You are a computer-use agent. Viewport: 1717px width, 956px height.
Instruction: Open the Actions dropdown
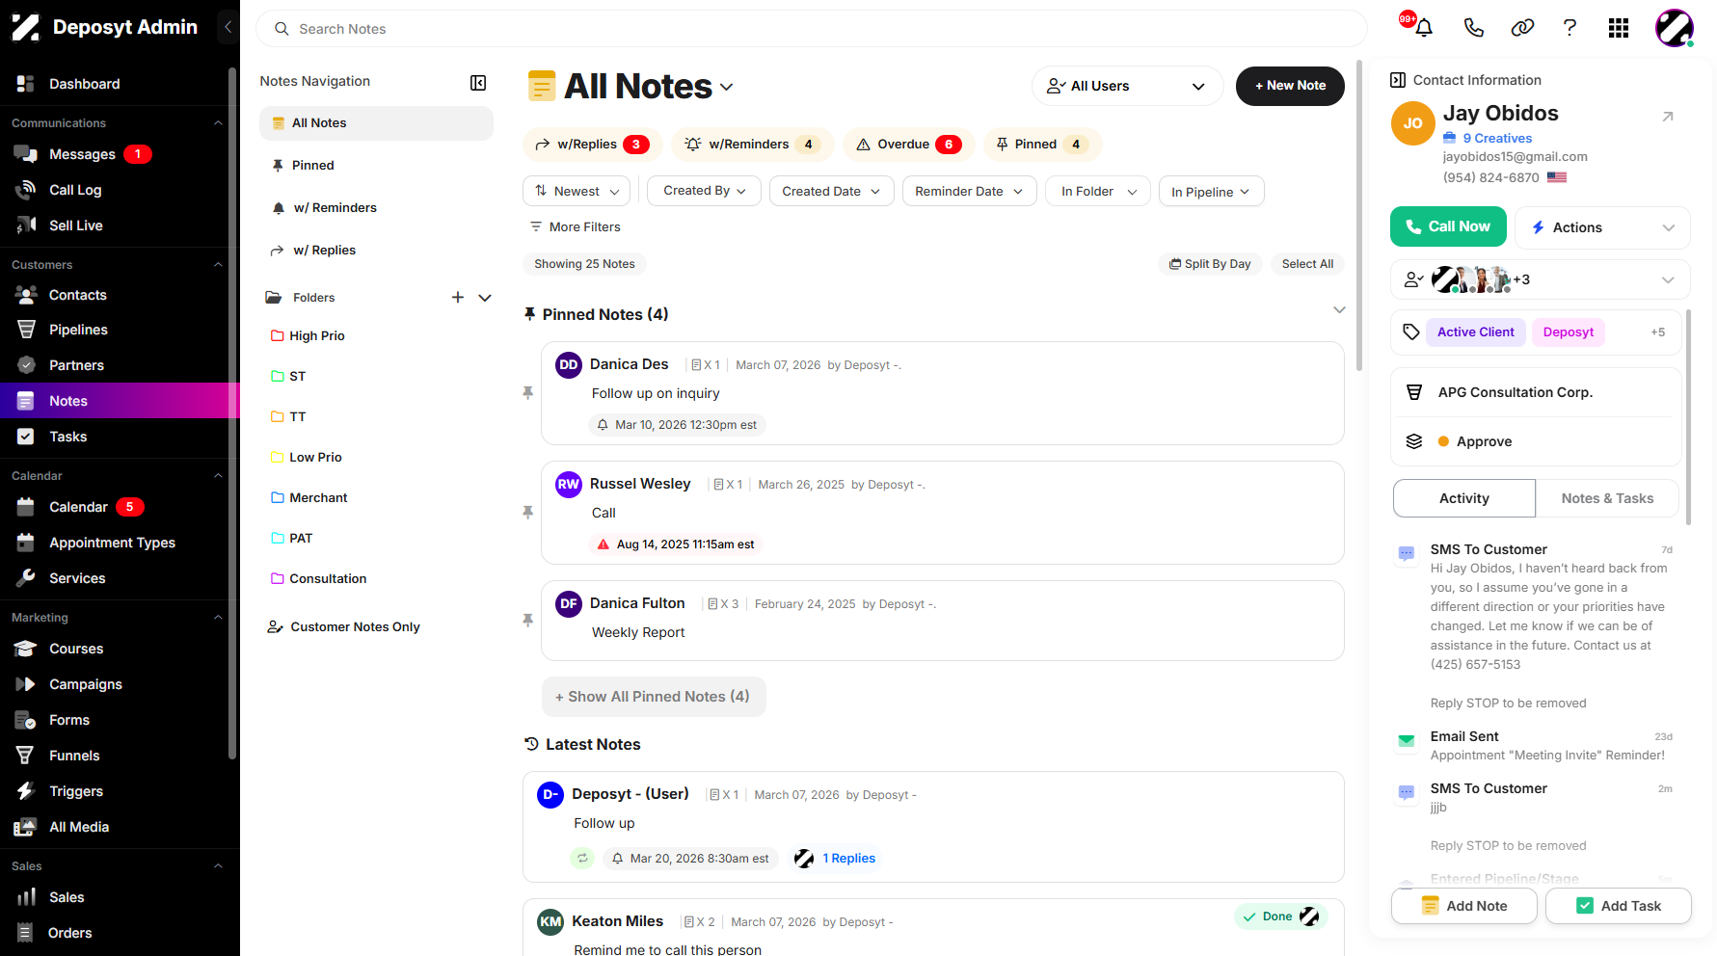[x=1602, y=227]
